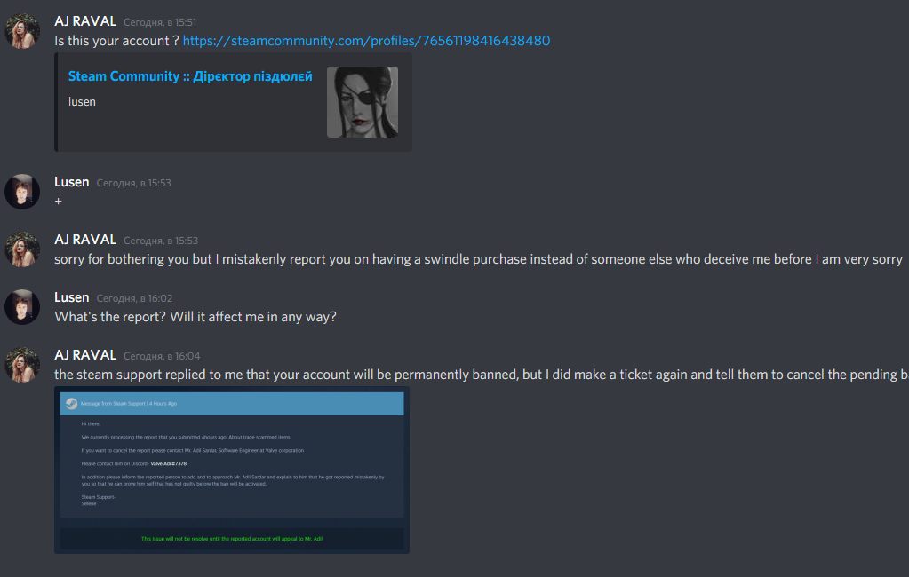Click the 16:04 timestamp of the last message
This screenshot has height=577, width=909.
(162, 356)
